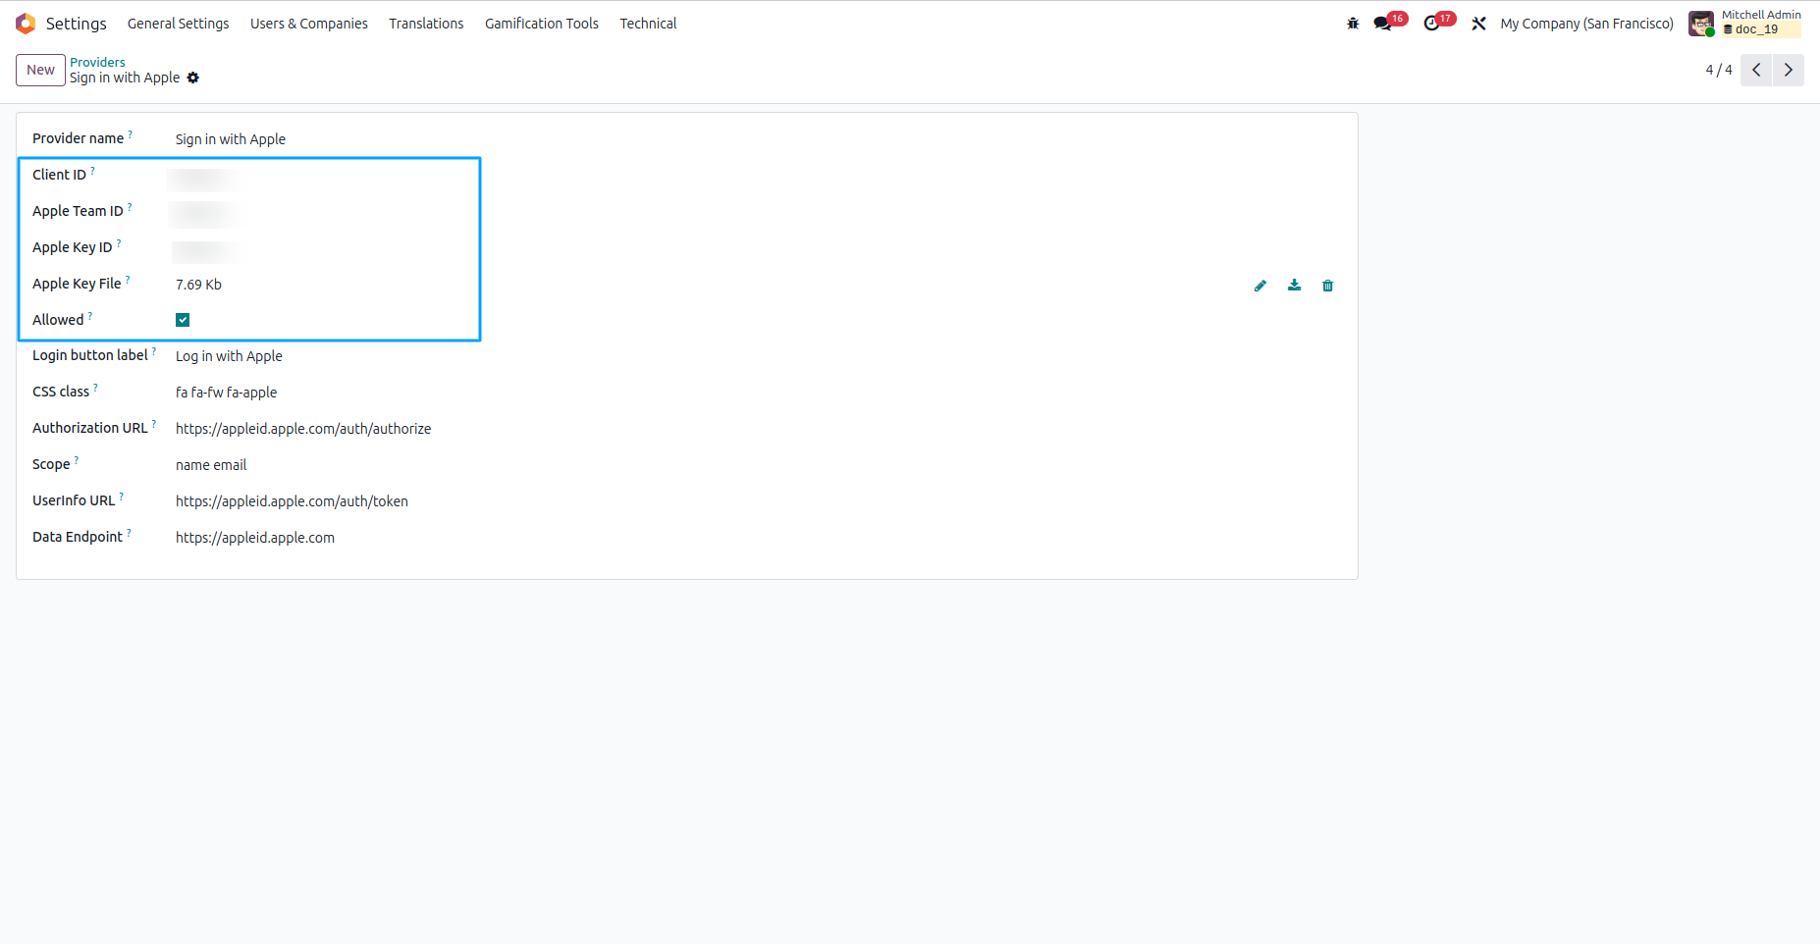
Task: Click the Data Endpoint field
Action: (x=255, y=538)
